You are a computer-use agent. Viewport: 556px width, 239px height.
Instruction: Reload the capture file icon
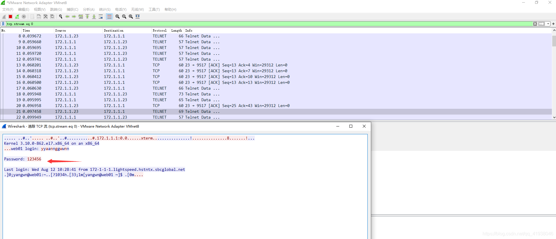(x=52, y=17)
